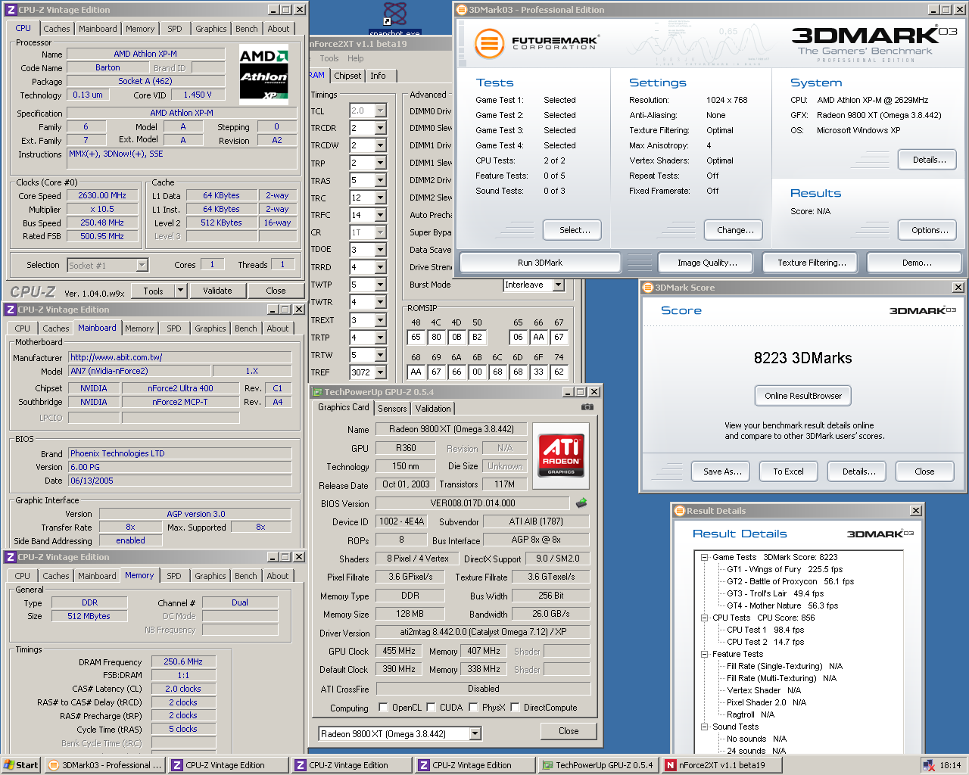Open the arrow next to CPU-Z Tools button
969x775 pixels.
[x=180, y=291]
